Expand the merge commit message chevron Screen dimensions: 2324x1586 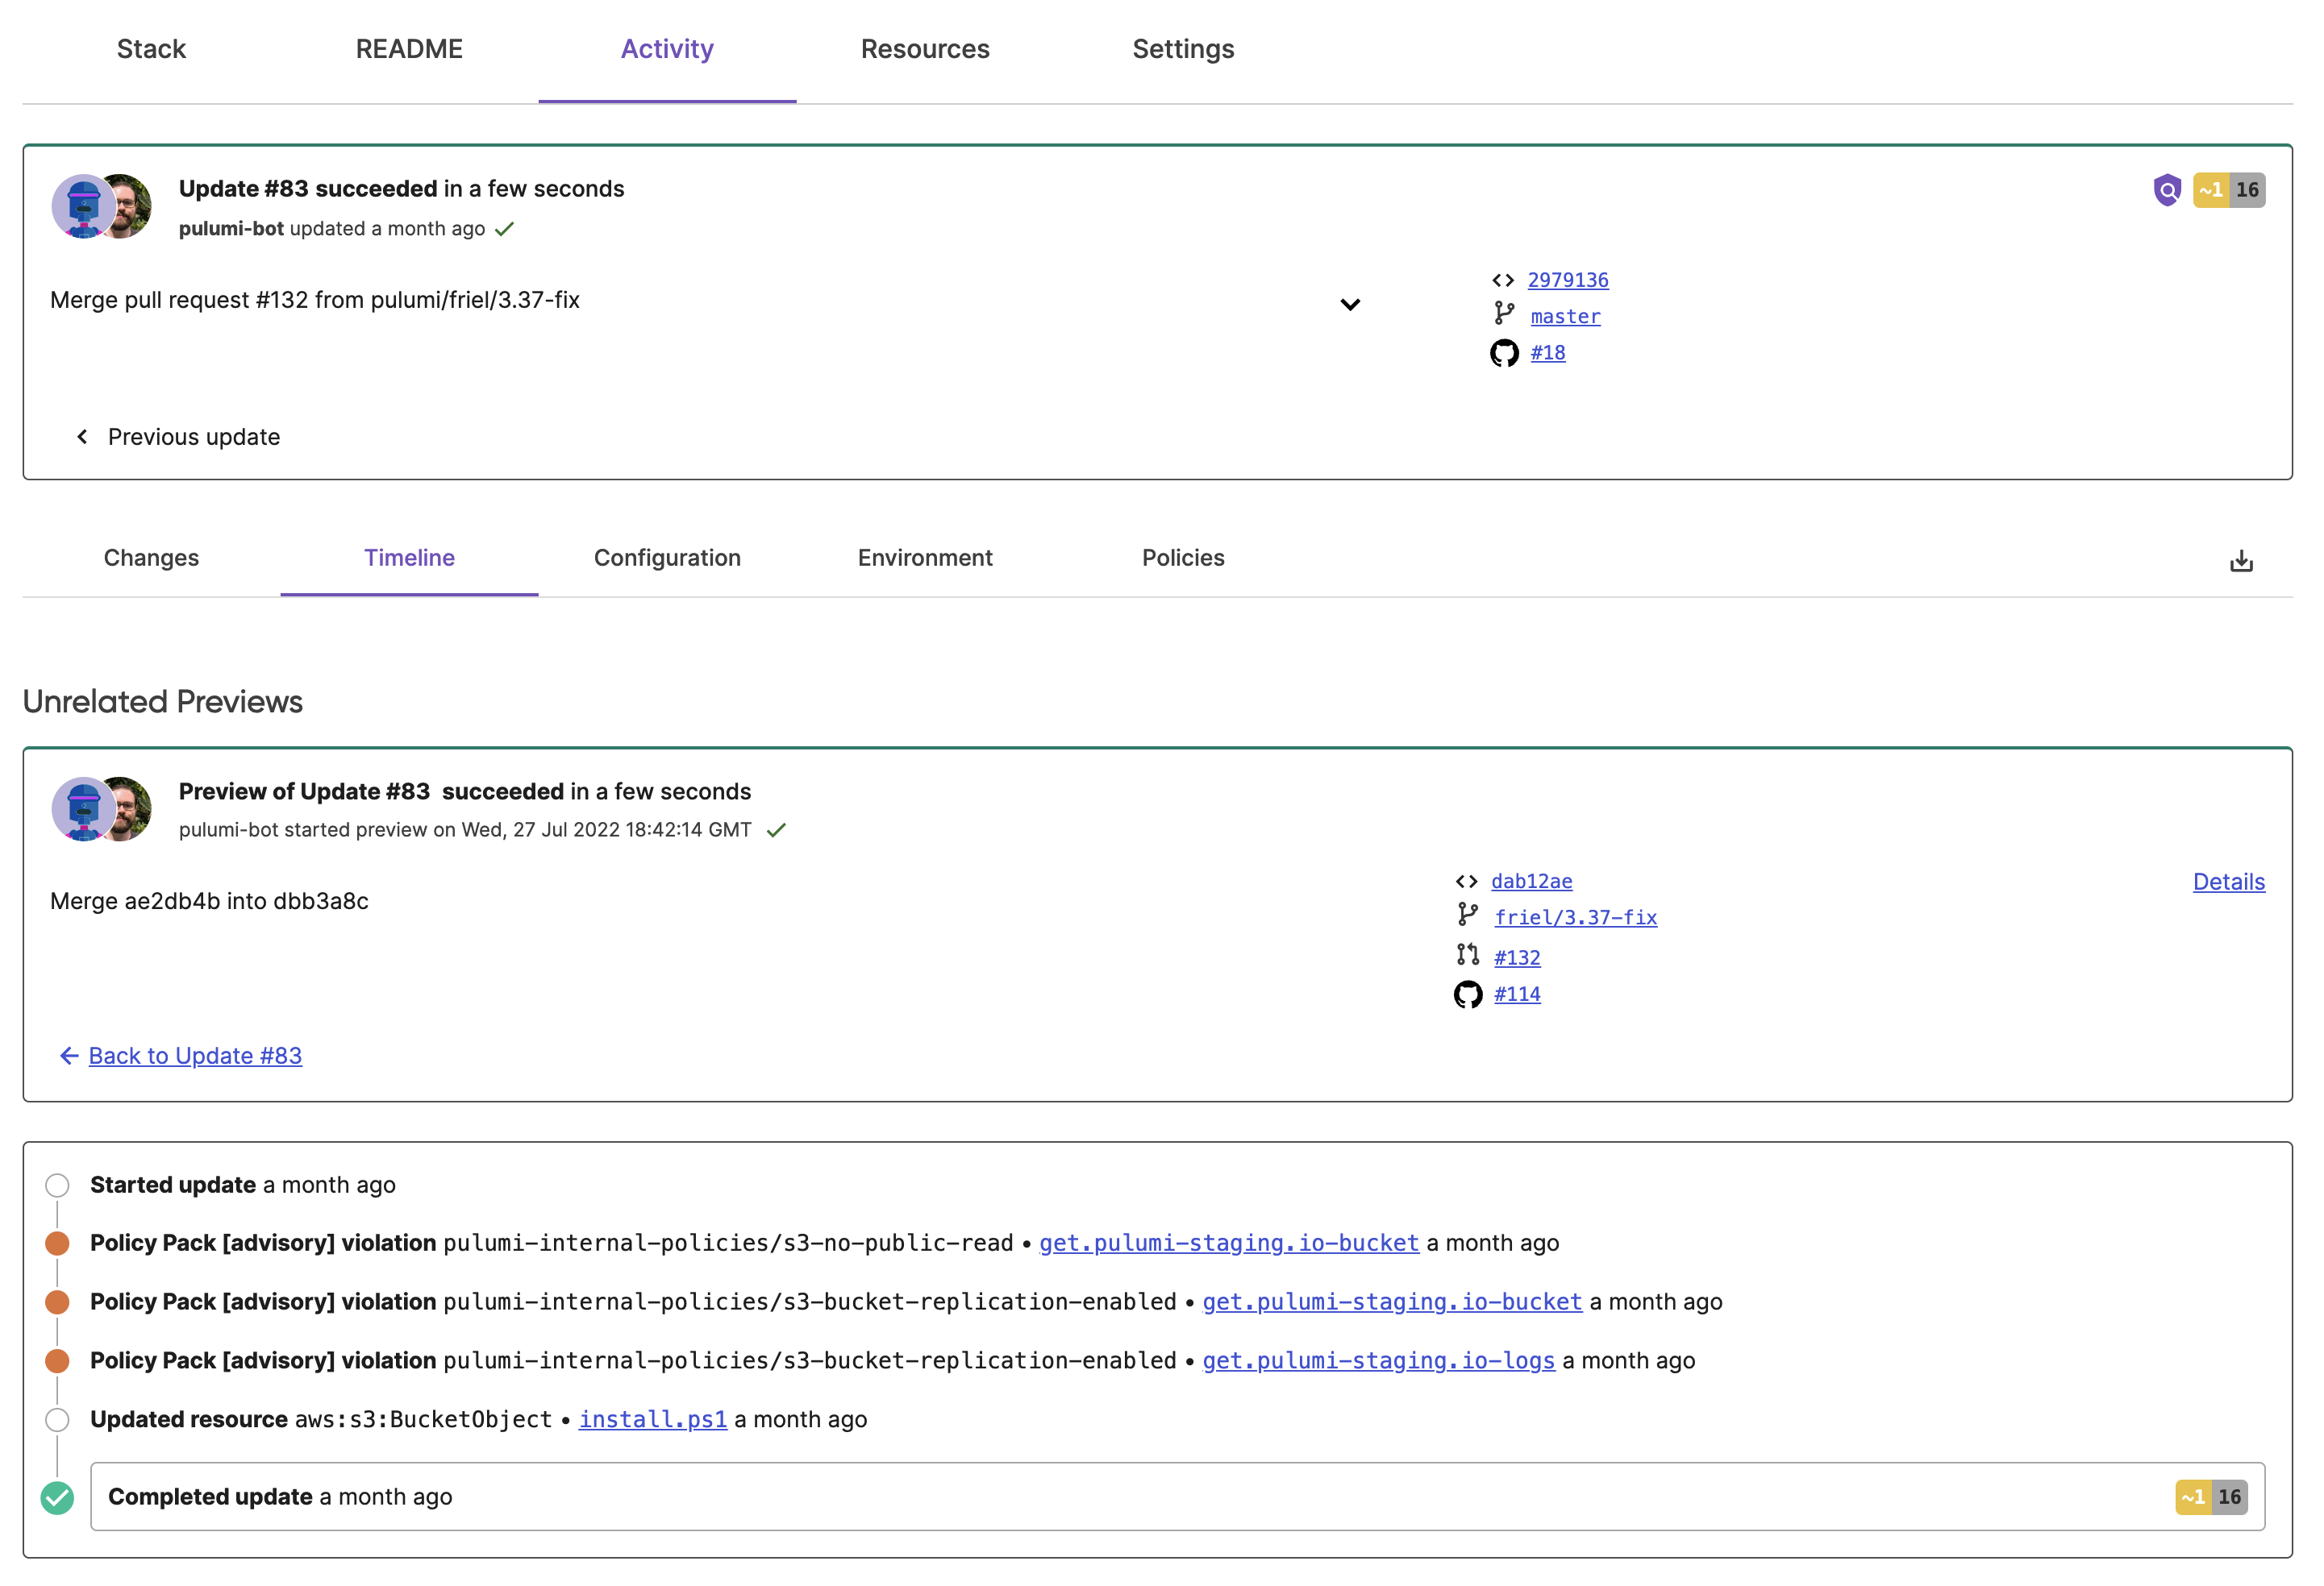click(1349, 304)
